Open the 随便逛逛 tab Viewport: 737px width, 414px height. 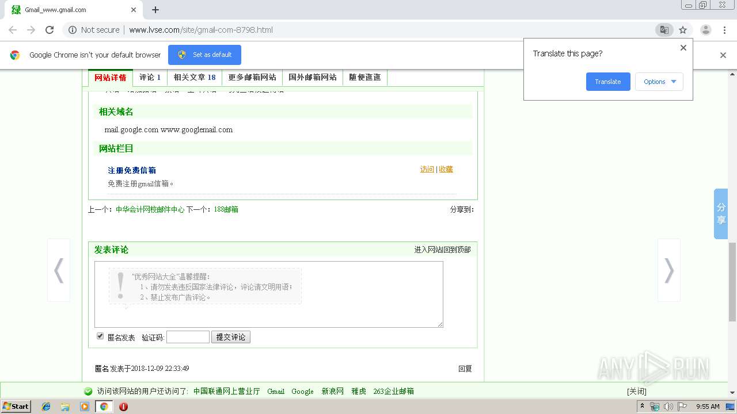365,77
